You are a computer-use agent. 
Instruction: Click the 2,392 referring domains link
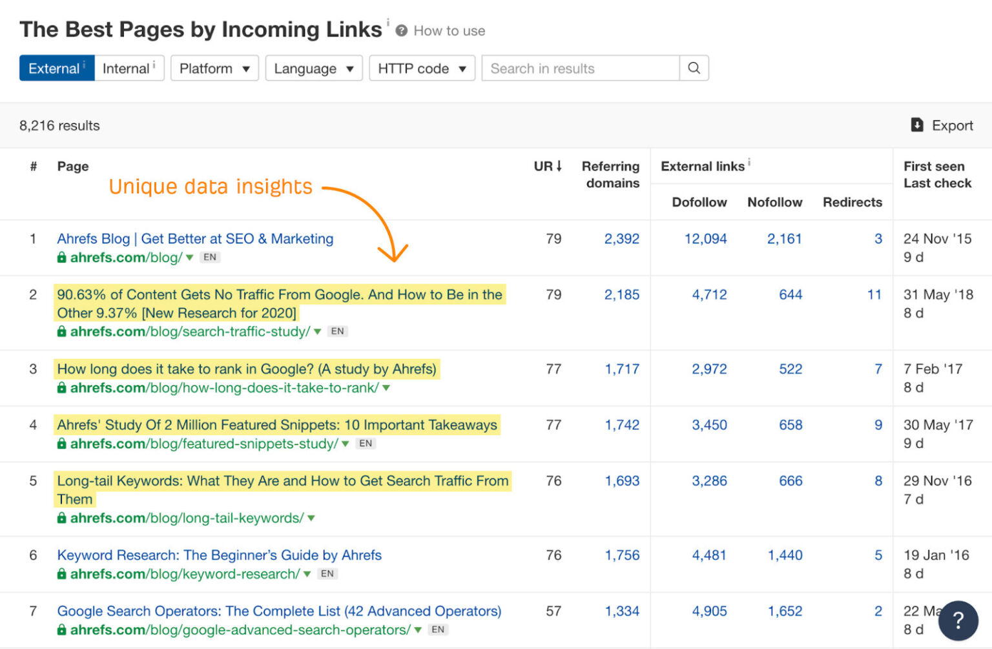621,238
